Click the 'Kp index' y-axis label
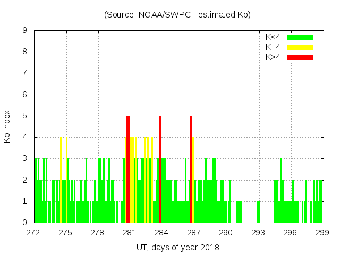340x255 pixels. [7, 126]
